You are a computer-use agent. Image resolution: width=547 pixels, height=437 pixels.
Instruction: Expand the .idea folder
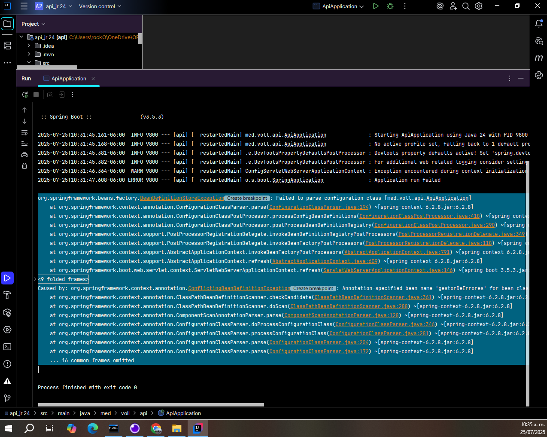coord(29,46)
